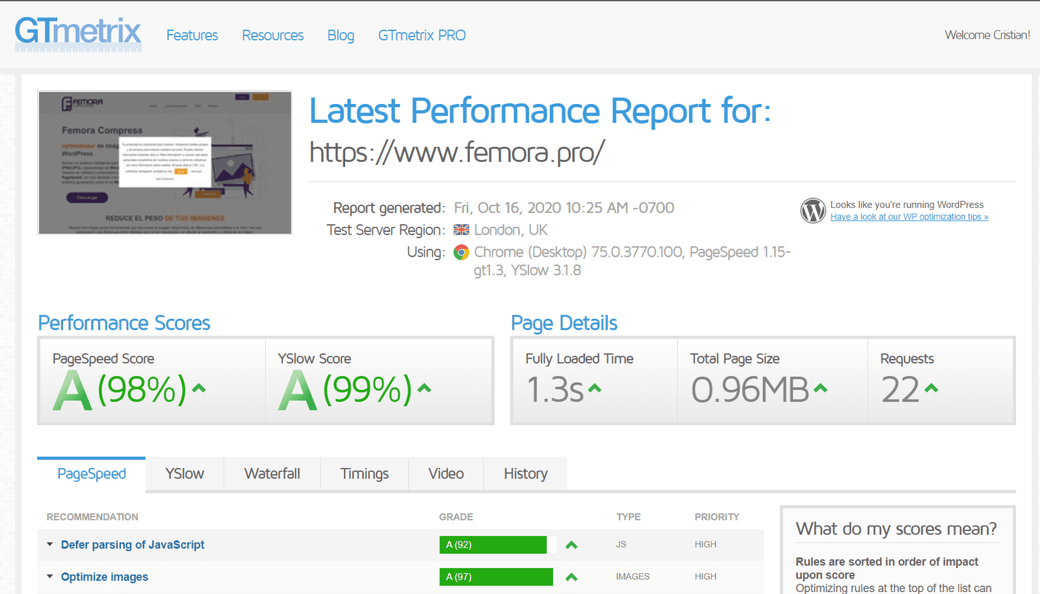The height and width of the screenshot is (594, 1040).
Task: Click the Femora site screenshot thumbnail
Action: click(165, 162)
